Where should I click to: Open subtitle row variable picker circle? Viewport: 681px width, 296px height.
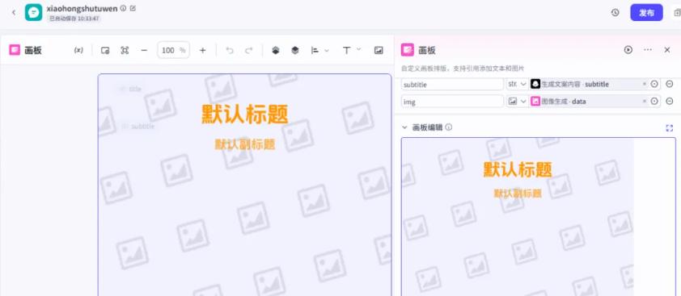(x=654, y=84)
